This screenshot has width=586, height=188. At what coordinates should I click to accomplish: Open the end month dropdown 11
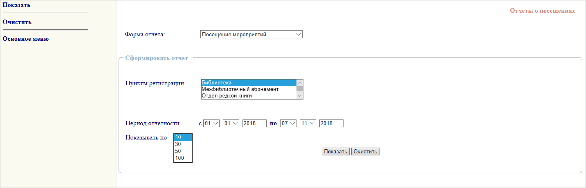tap(308, 123)
